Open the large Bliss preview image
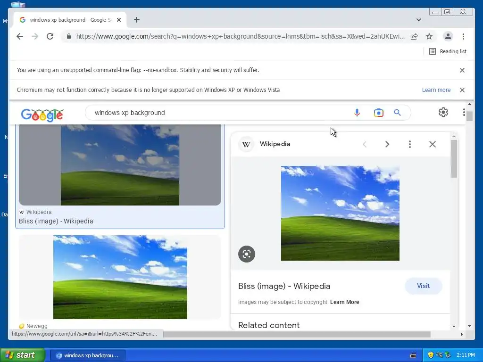The width and height of the screenshot is (483, 362). click(x=340, y=213)
